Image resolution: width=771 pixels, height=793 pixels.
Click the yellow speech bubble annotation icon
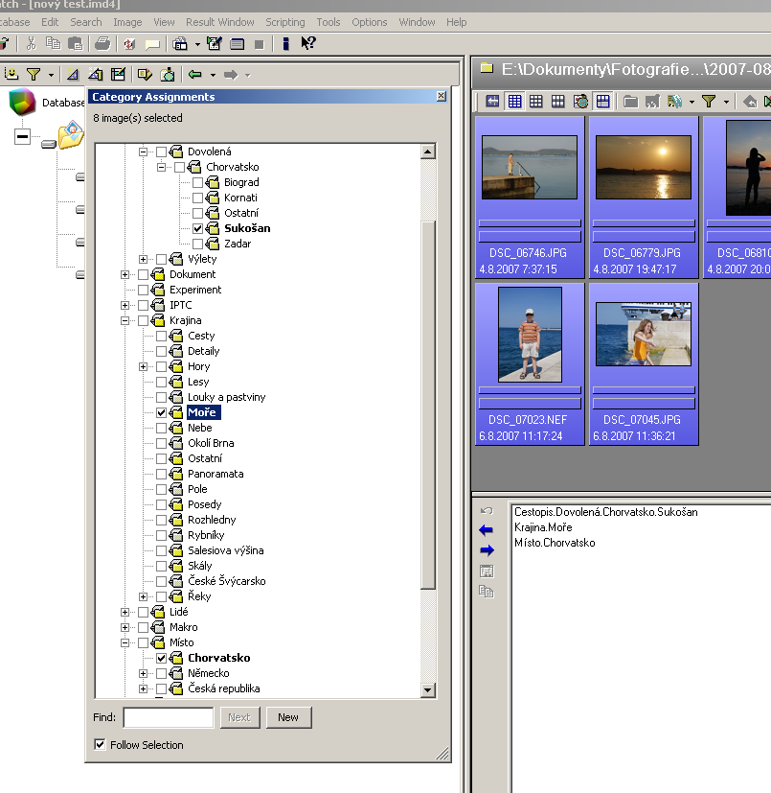click(x=152, y=44)
